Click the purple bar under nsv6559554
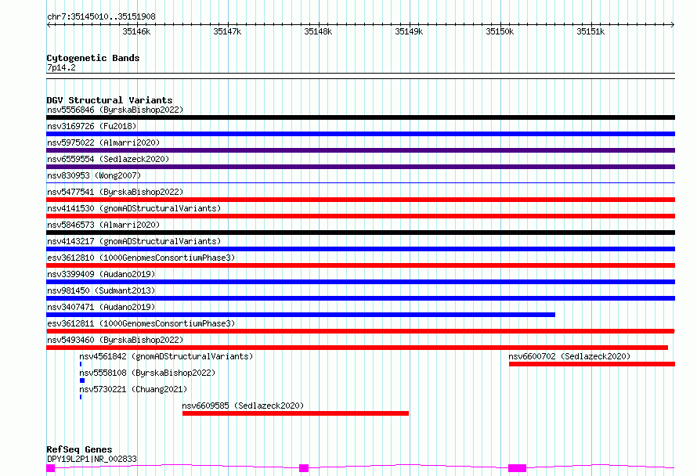 click(360, 167)
